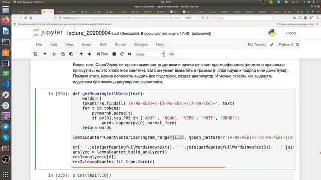Open the Help menu

point(160,44)
